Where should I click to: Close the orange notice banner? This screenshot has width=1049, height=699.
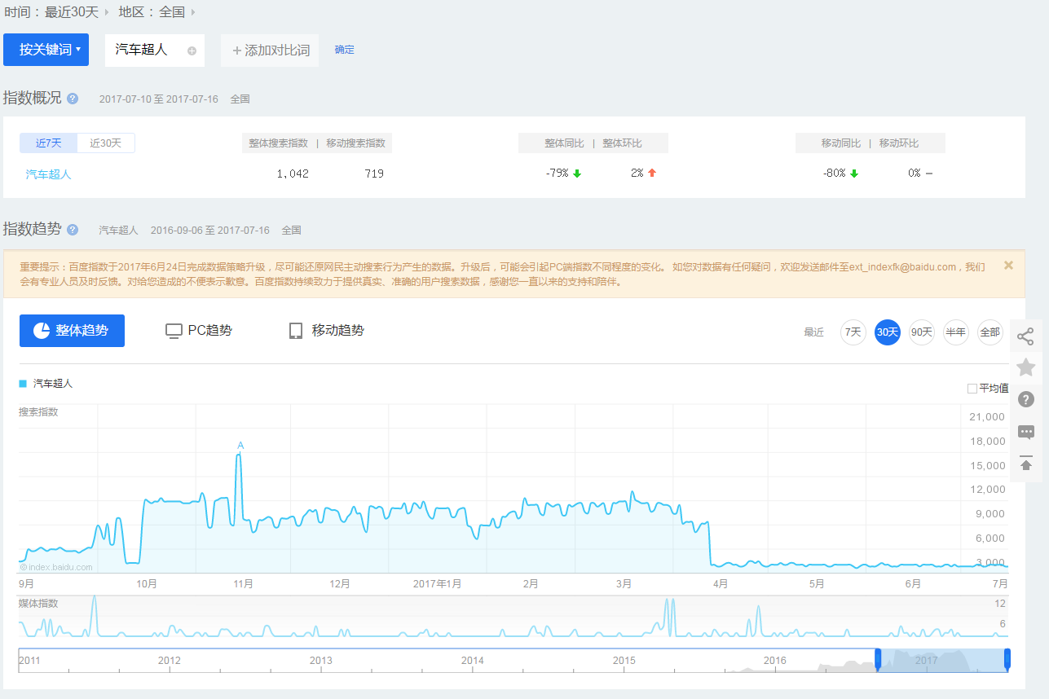(1008, 265)
